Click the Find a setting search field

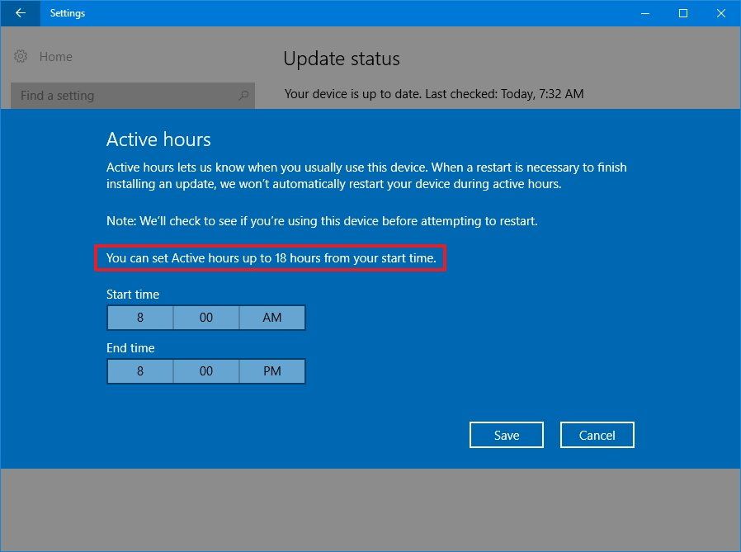[x=124, y=95]
